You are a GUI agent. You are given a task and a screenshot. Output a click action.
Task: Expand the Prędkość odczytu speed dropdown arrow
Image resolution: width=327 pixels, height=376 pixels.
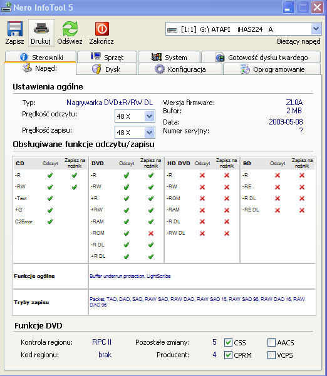point(150,116)
